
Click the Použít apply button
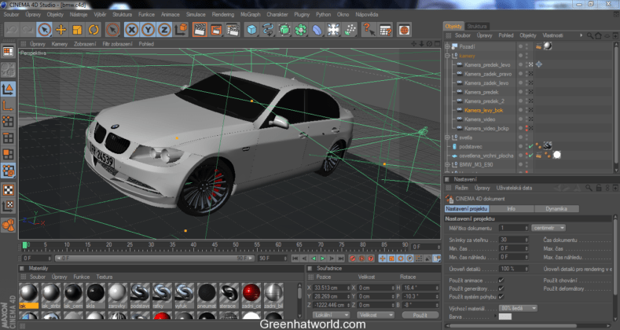420,315
